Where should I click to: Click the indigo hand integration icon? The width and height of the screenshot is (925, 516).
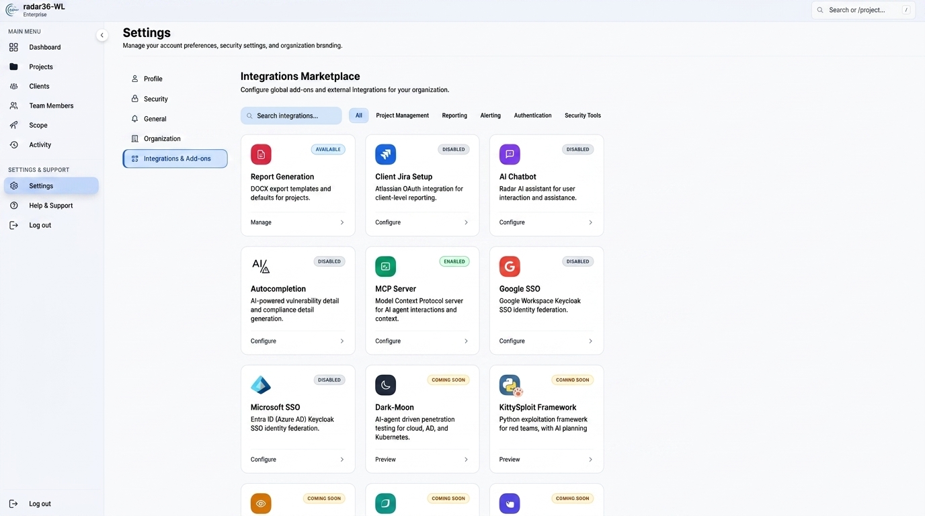coord(510,503)
